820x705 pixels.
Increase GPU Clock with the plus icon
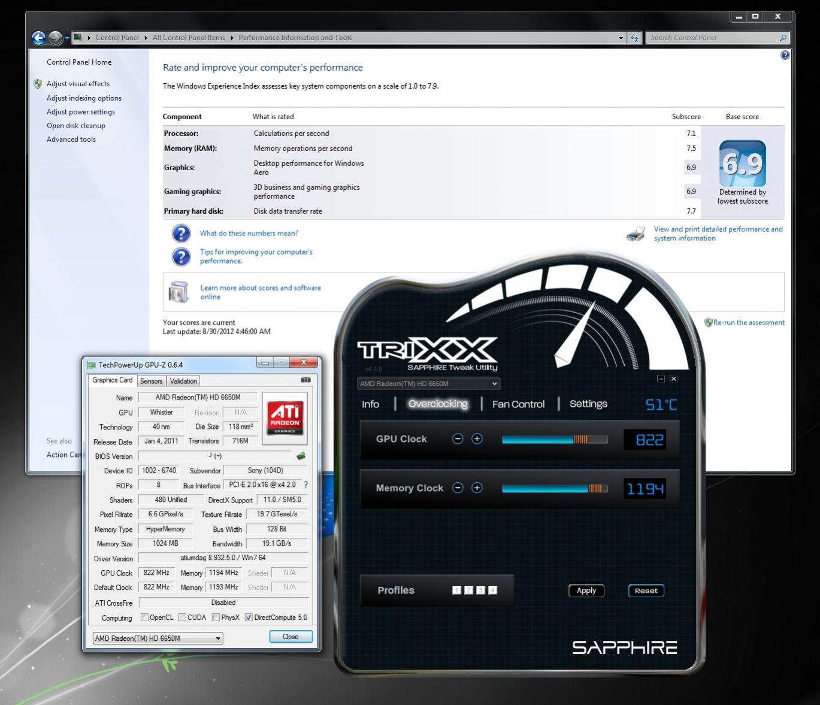[x=477, y=439]
